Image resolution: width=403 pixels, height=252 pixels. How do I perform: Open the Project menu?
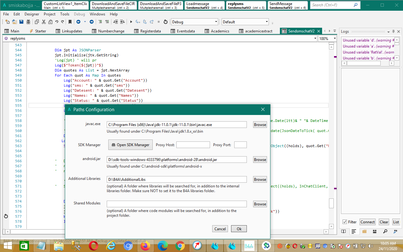click(49, 14)
